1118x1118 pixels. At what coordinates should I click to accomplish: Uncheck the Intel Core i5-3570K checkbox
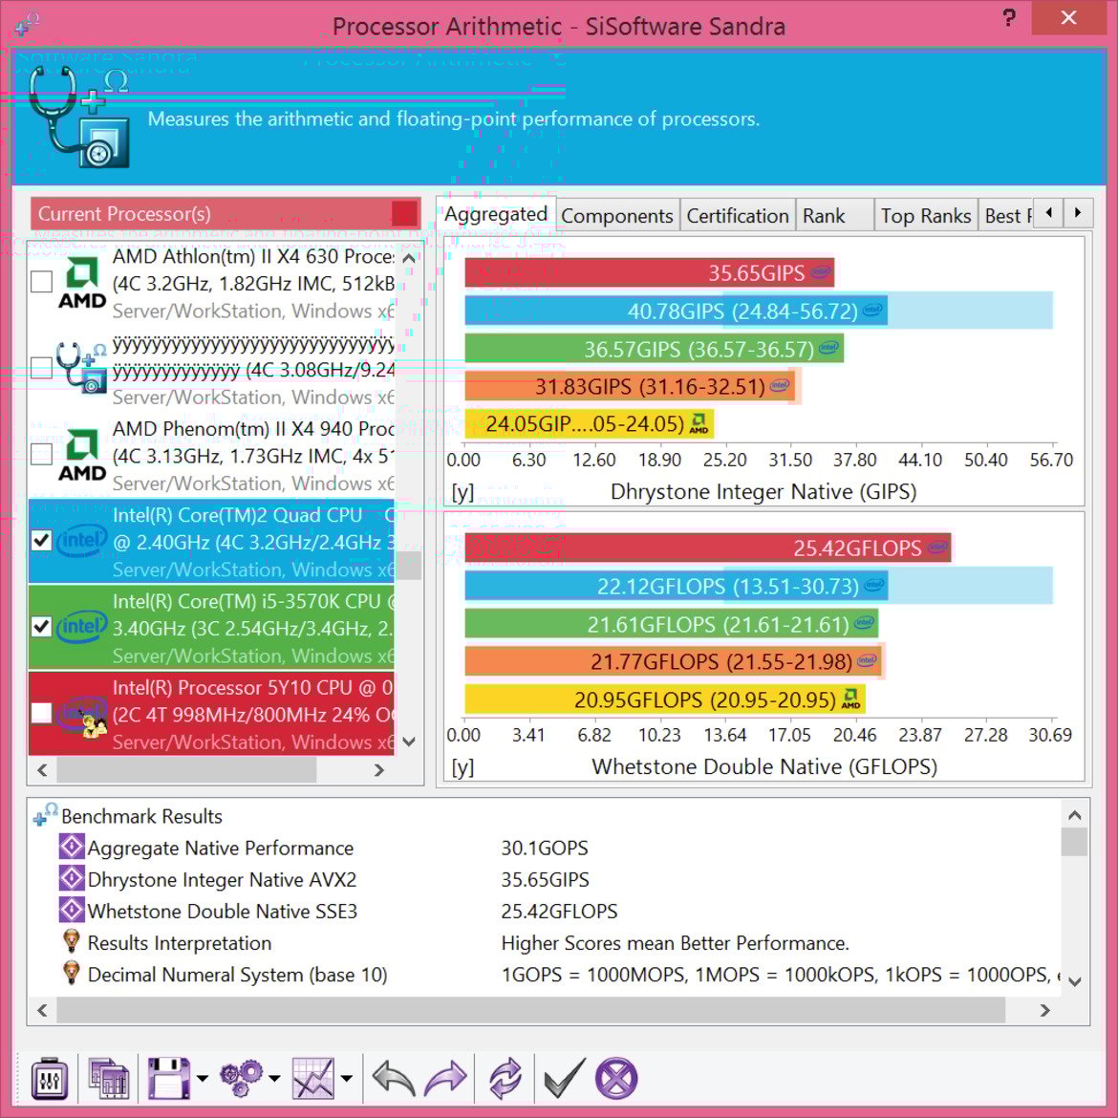[x=41, y=627]
